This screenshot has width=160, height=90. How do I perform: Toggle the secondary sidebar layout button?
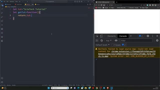[x=79, y=1]
